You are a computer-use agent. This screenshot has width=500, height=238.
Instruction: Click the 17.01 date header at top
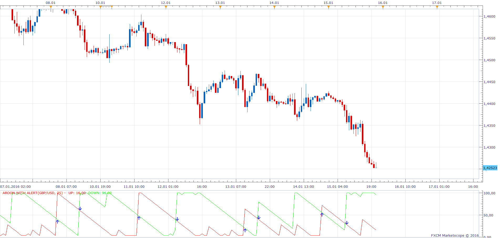tap(437, 3)
